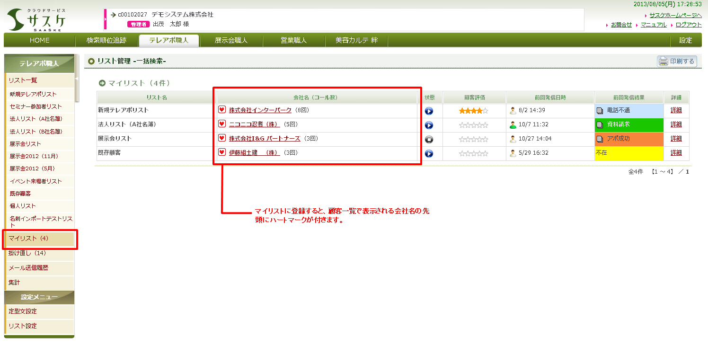Open 展示会2012（11月） in the sidebar

coord(40,156)
